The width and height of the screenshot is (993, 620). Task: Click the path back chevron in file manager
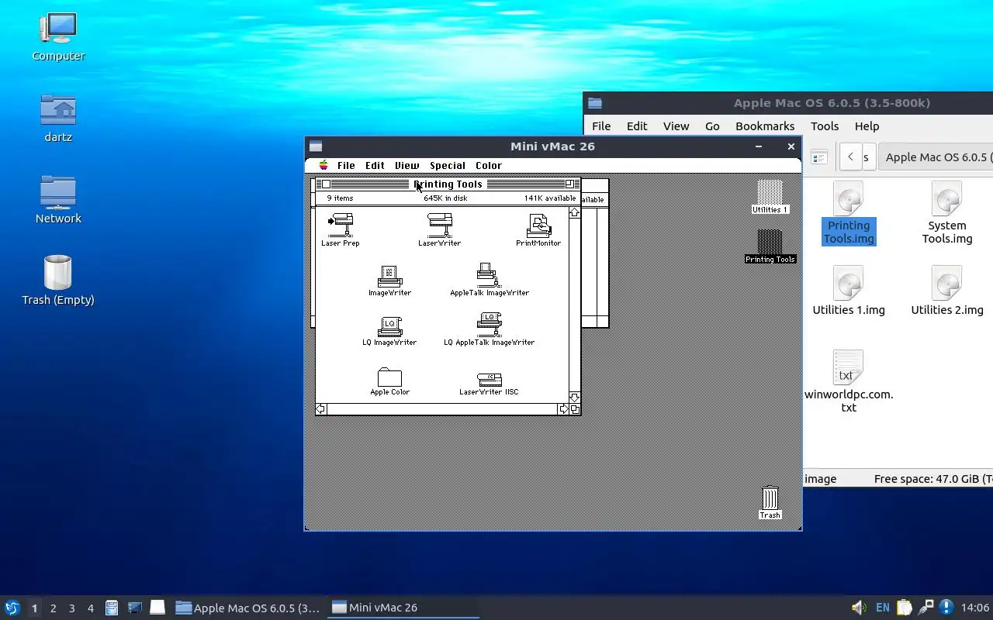pos(850,157)
